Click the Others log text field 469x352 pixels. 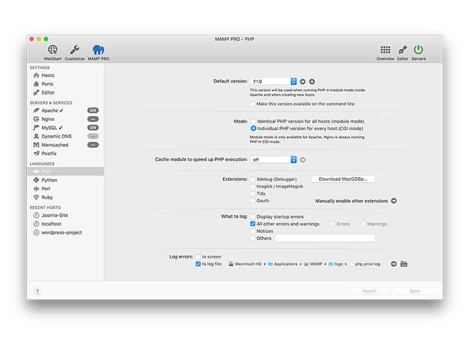click(x=325, y=238)
